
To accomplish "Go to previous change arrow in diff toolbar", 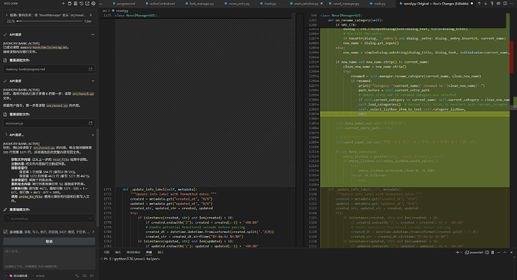I will [x=480, y=3].
